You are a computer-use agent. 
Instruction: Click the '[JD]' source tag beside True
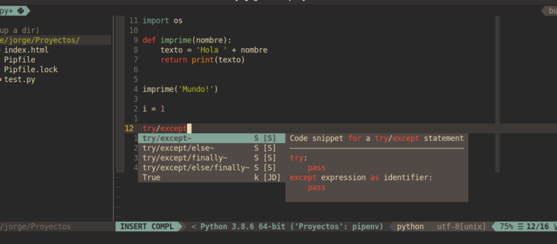[x=272, y=177]
